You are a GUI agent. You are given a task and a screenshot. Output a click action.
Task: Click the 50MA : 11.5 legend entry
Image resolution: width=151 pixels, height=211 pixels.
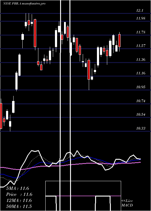(19, 206)
